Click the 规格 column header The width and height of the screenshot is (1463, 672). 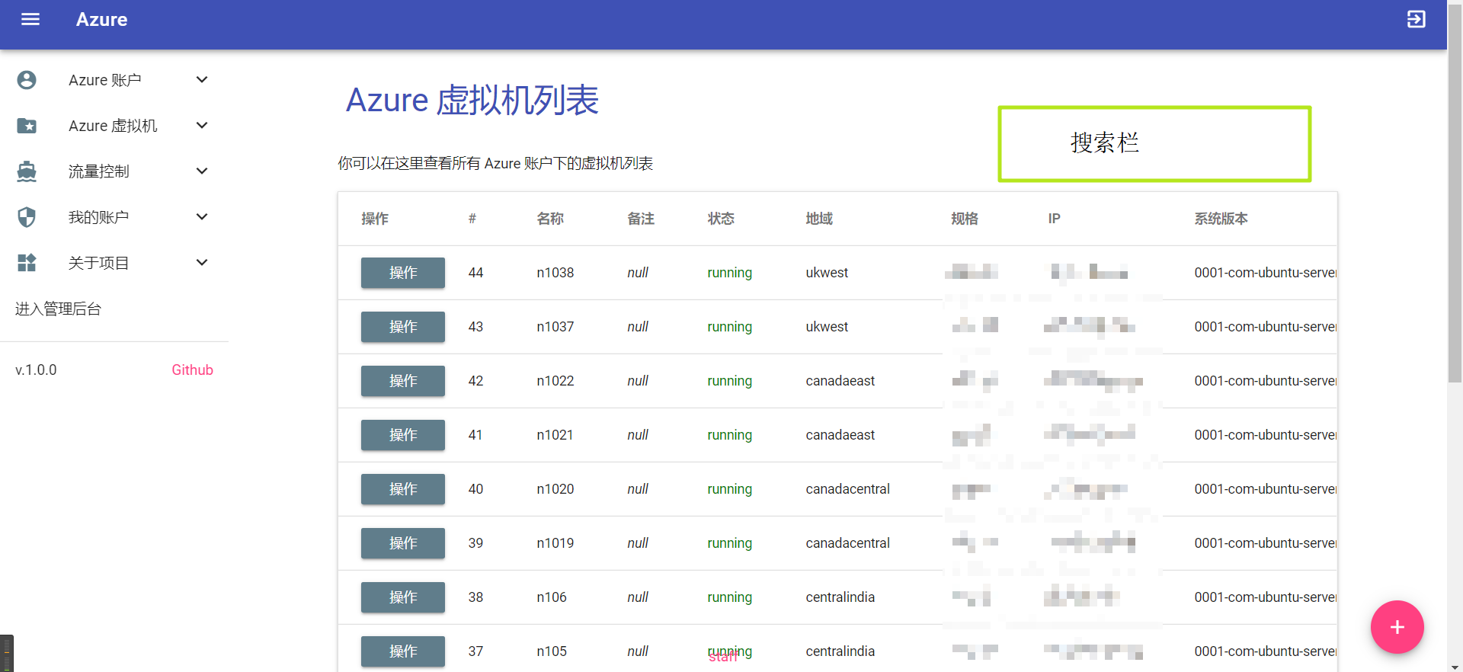(964, 219)
